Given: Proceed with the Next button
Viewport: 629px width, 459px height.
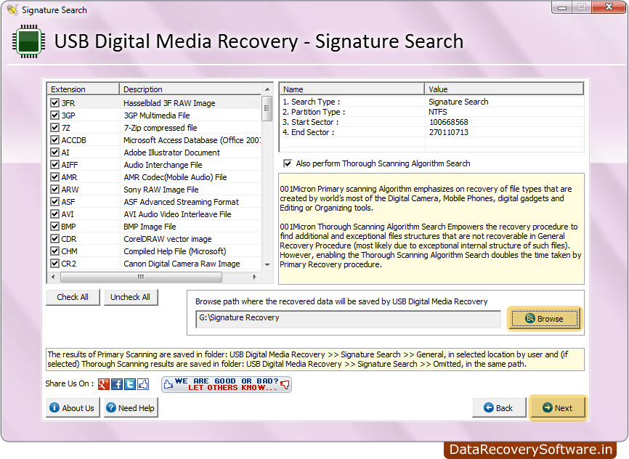Looking at the screenshot, I should click(558, 407).
